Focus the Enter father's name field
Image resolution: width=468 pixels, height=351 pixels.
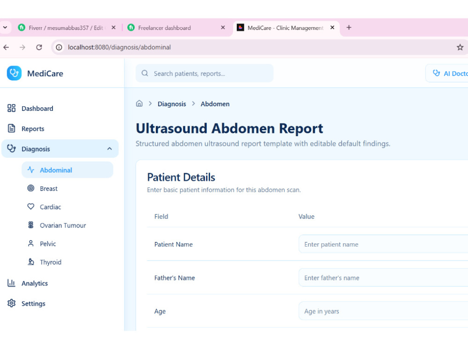tap(383, 278)
